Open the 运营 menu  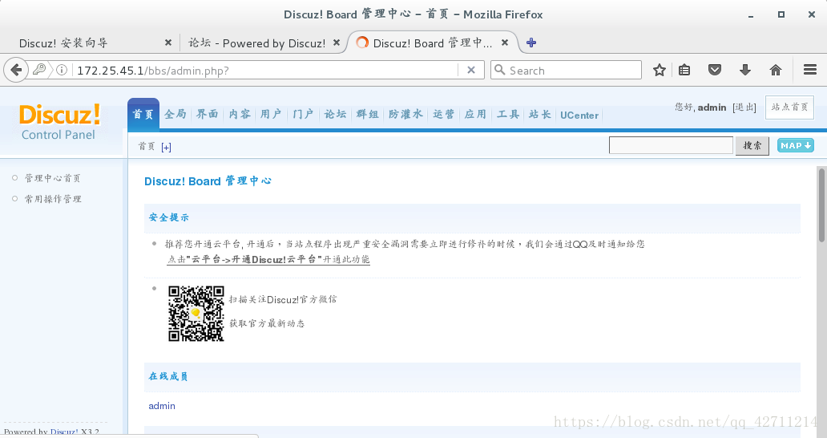[444, 115]
